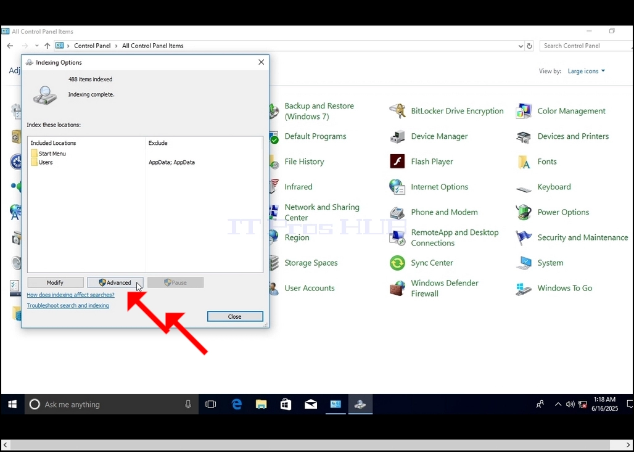Click the Advanced button

(115, 282)
